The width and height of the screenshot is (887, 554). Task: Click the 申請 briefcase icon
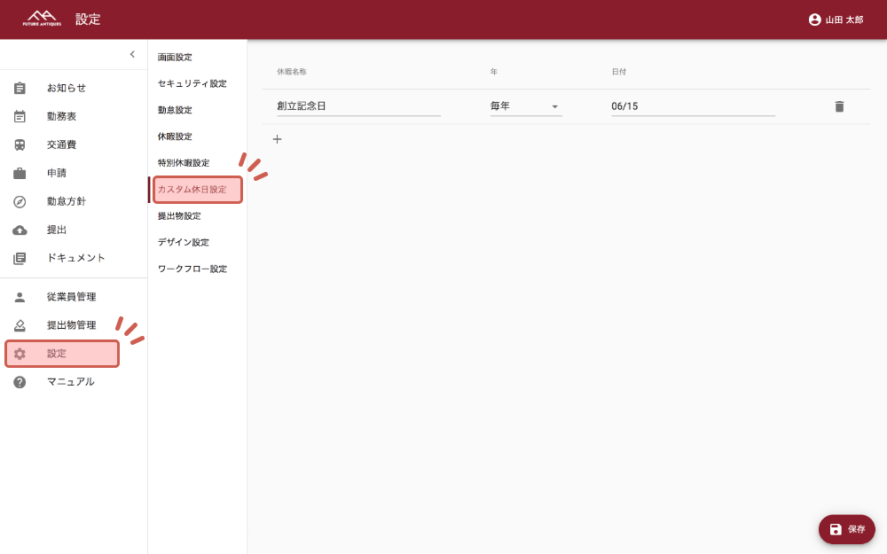click(20, 173)
